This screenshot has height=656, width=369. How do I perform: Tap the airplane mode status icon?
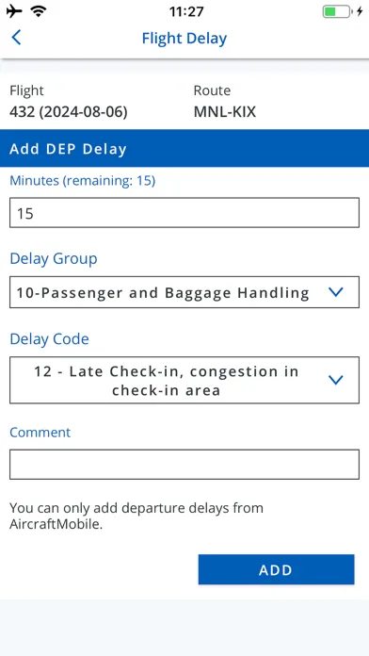(14, 11)
